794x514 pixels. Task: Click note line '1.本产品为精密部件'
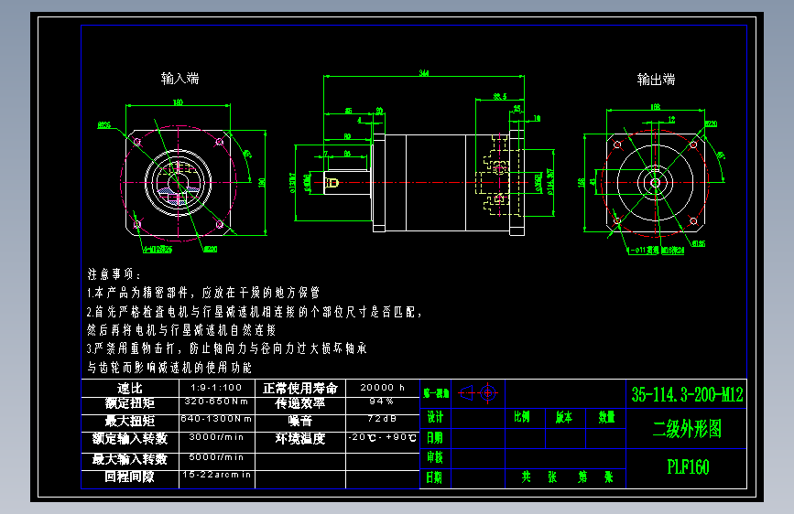(203, 293)
